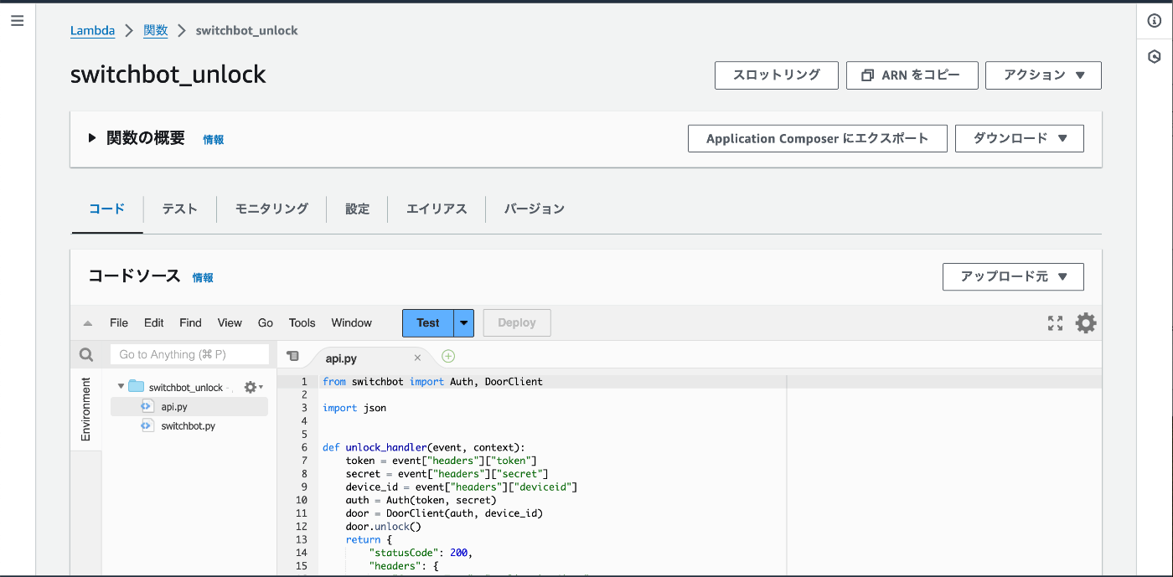Viewport: 1173px width, 577px height.
Task: Click 'auth = Auth(token, secret)' line
Action: click(421, 500)
